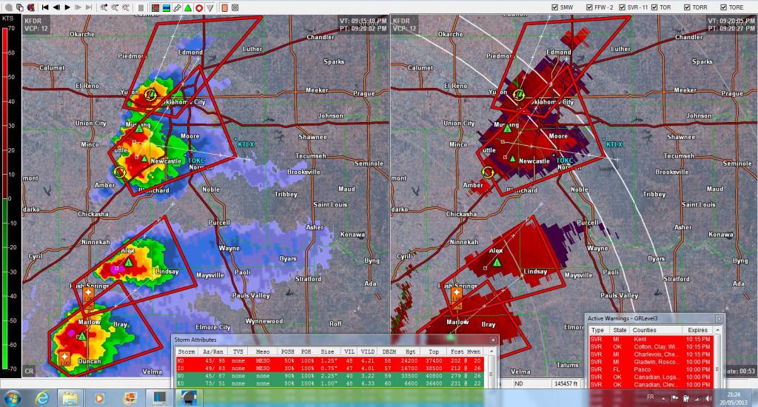Open Windows Media Player from taskbar
This screenshot has width=758, height=407.
coord(99,398)
